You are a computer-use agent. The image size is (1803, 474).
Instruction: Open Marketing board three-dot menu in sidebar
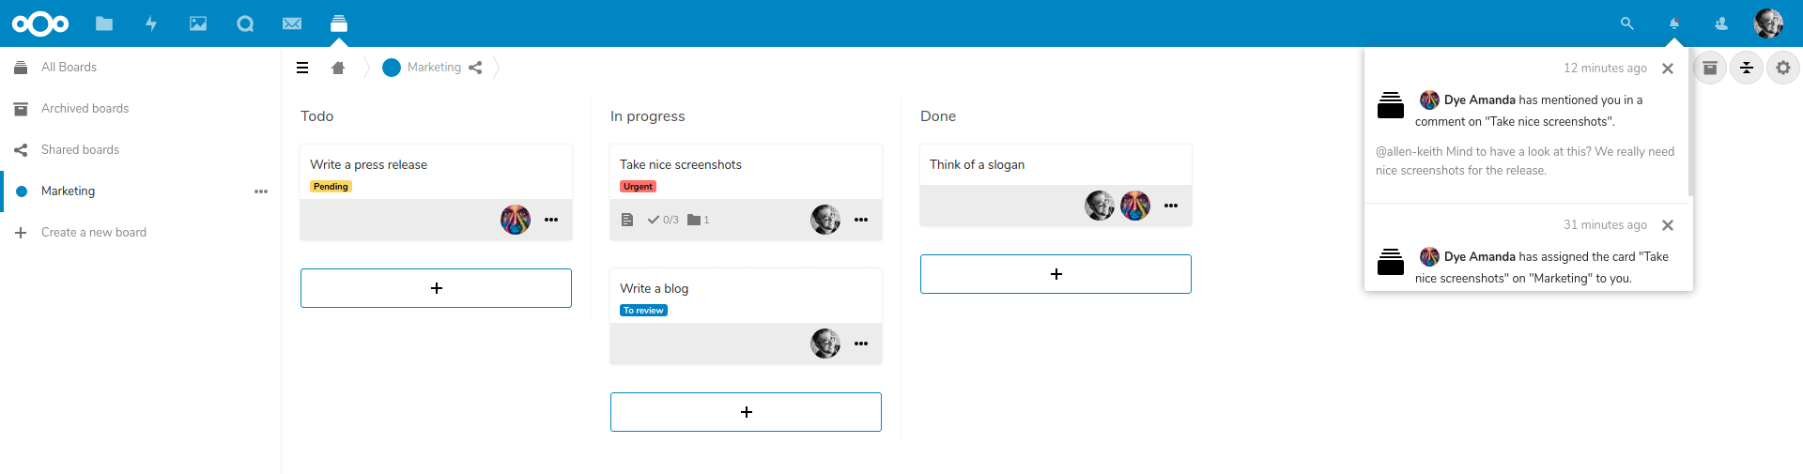(261, 191)
